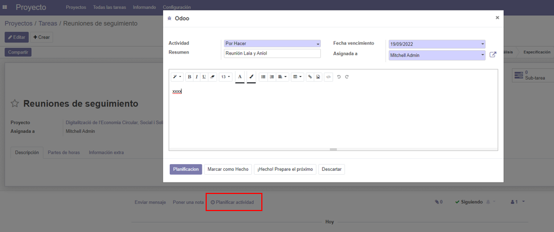Click inside the note editor text area
The width and height of the screenshot is (554, 232).
point(333,116)
